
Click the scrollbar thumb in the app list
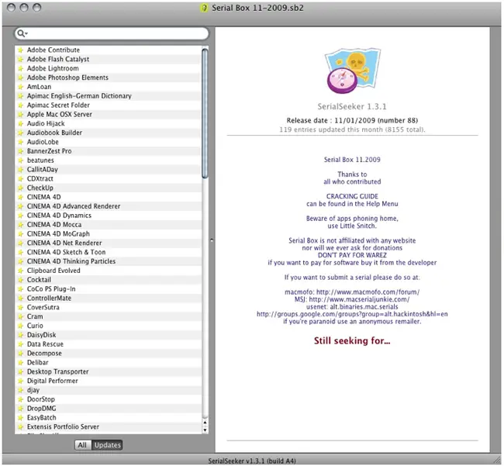(x=205, y=112)
